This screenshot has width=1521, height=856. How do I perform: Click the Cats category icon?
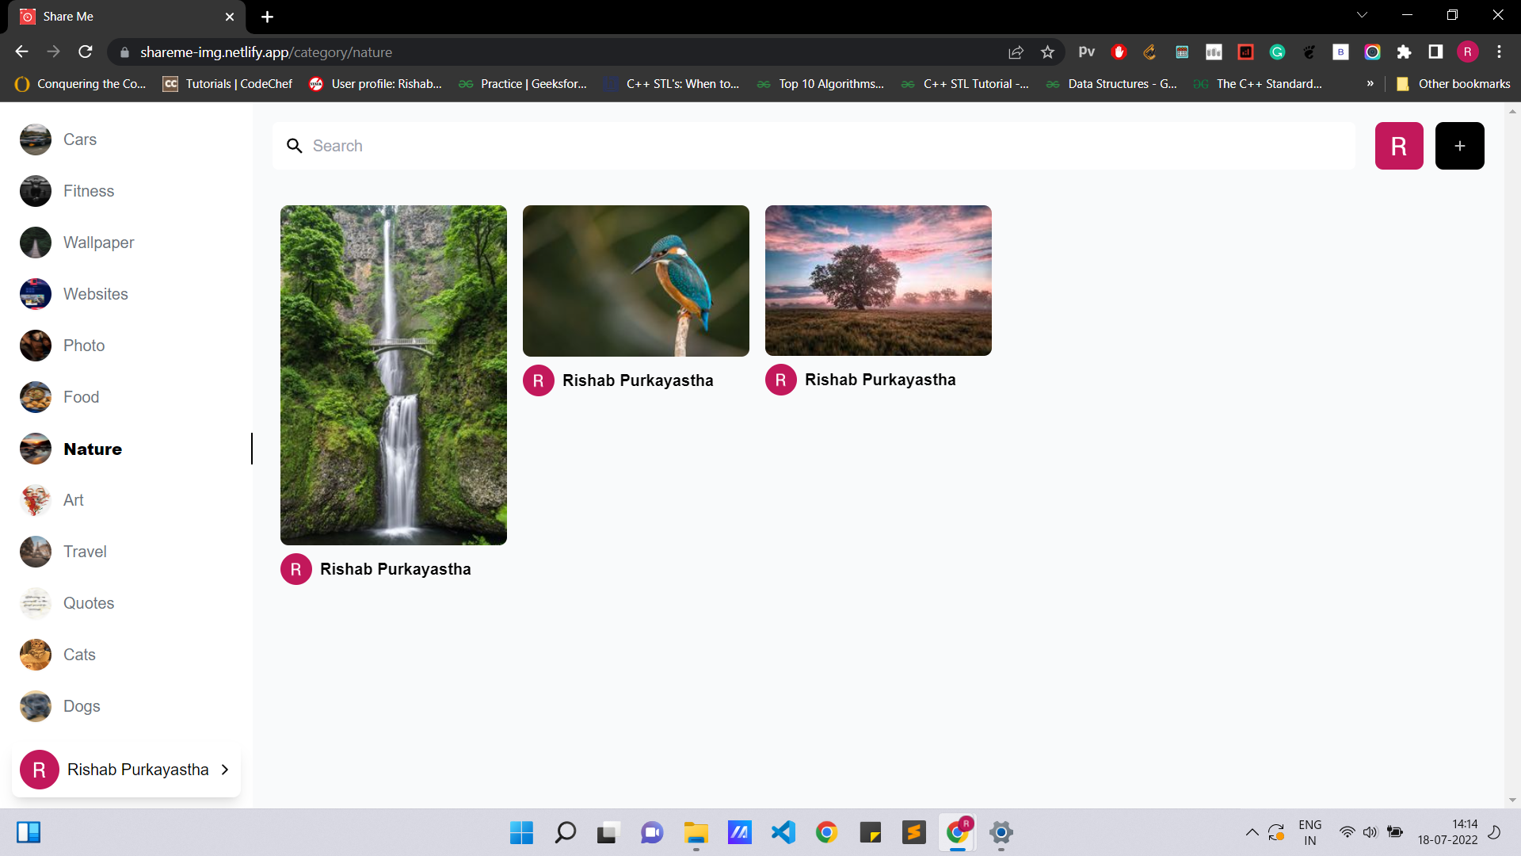35,654
